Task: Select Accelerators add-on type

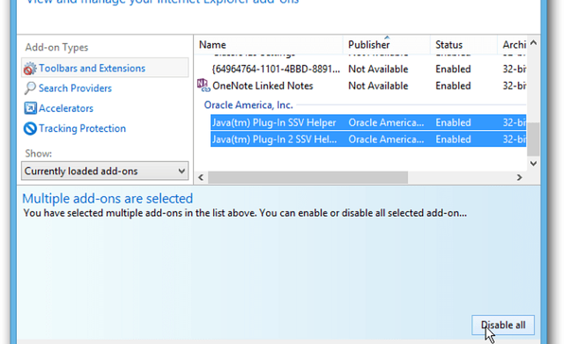Action: [66, 108]
